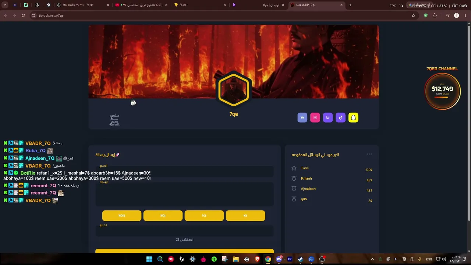Open the green shield extension icon
The height and width of the screenshot is (265, 471).
click(426, 15)
